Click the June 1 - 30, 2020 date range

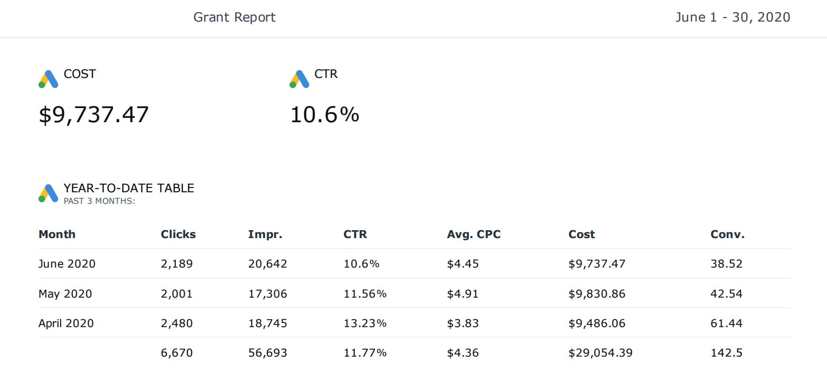tap(732, 17)
